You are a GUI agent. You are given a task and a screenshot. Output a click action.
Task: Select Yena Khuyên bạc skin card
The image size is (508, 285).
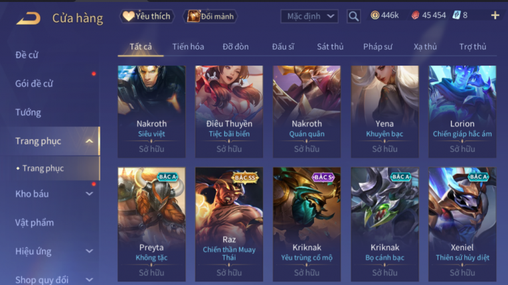(384, 111)
